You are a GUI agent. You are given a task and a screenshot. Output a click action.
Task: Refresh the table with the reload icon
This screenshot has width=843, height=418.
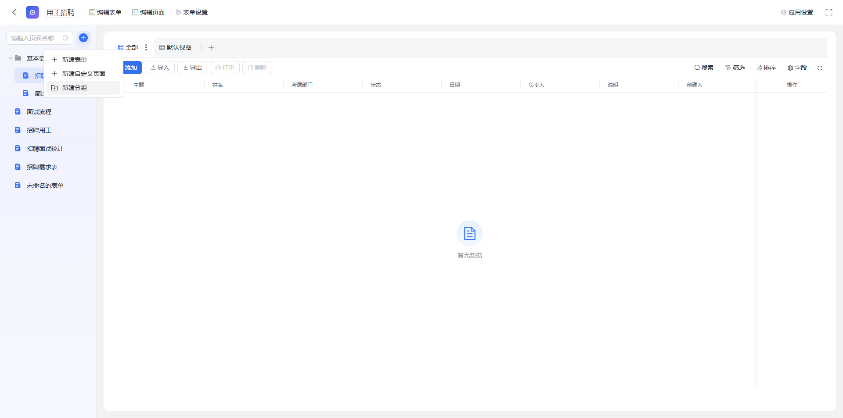pyautogui.click(x=820, y=68)
